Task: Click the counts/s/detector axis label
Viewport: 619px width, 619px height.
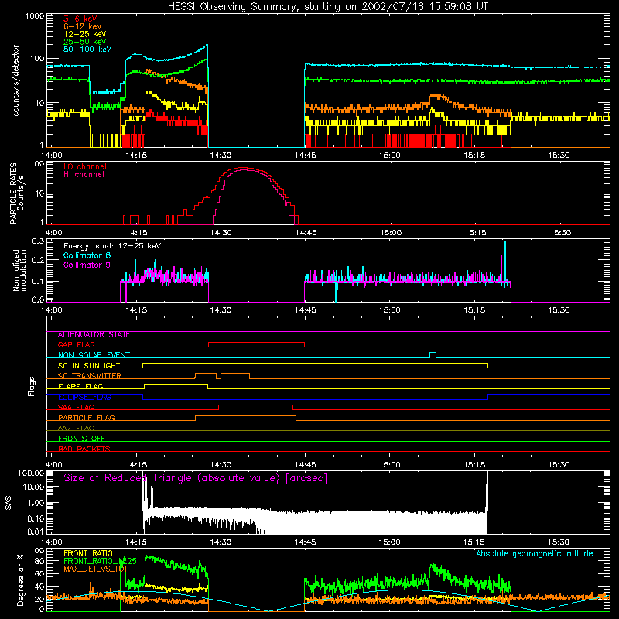Action: (x=16, y=80)
